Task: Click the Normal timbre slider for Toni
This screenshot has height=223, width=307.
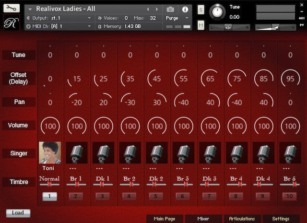Action: [49, 184]
